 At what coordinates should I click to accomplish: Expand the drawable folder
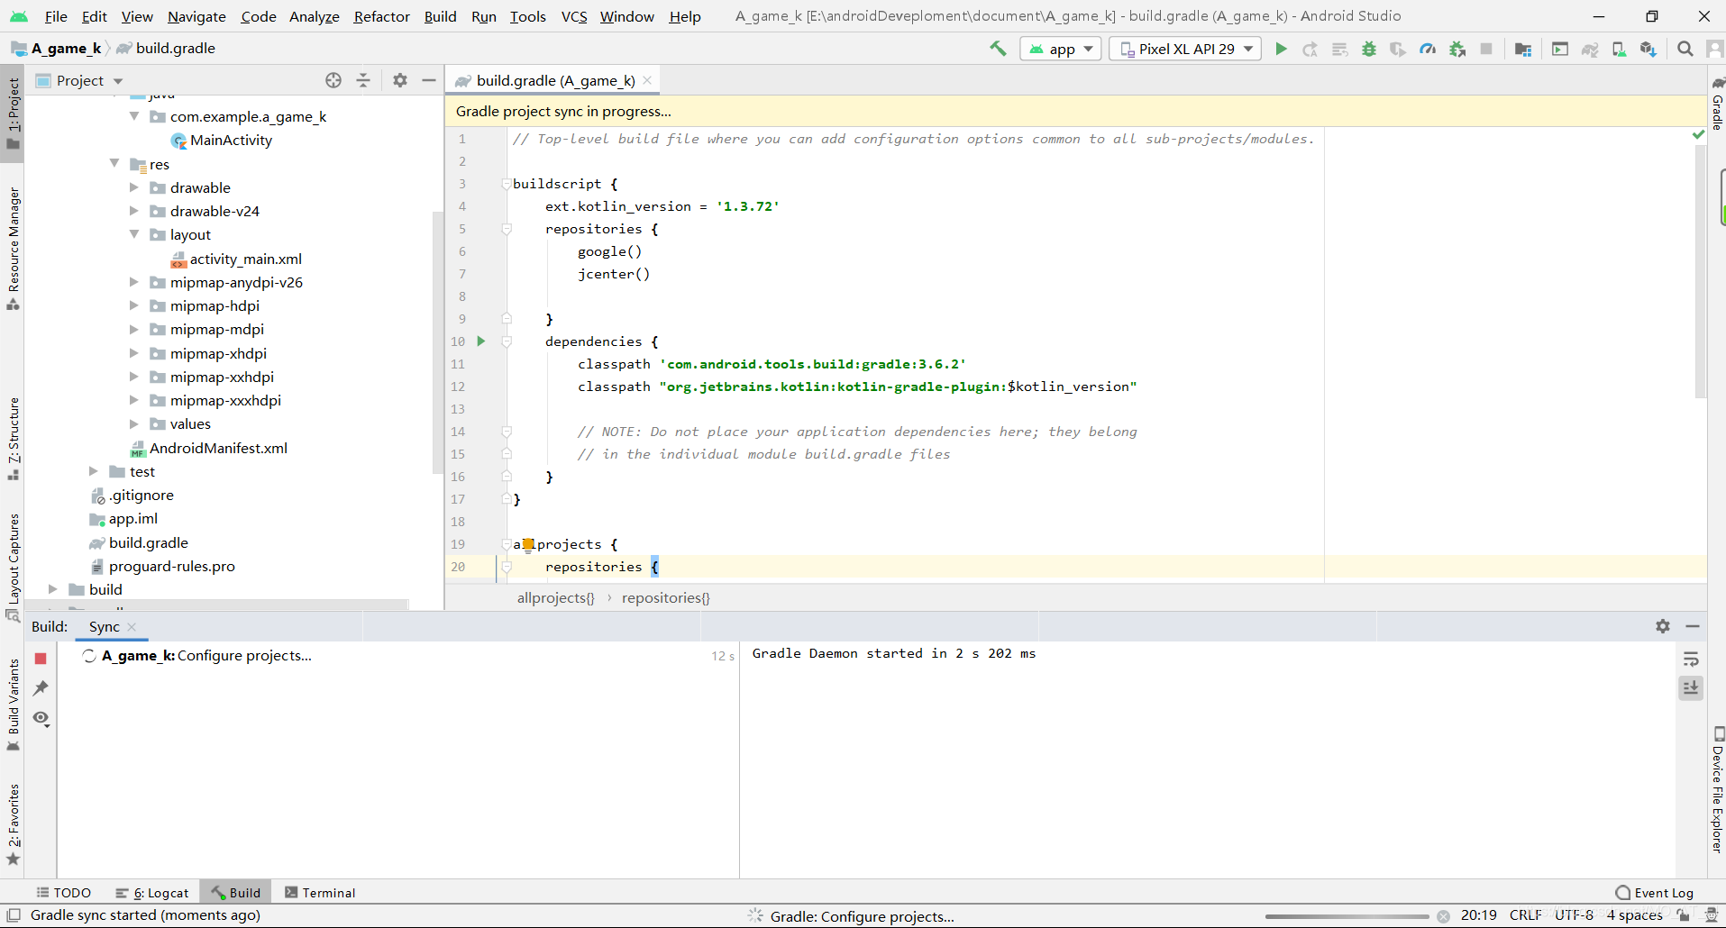click(134, 187)
